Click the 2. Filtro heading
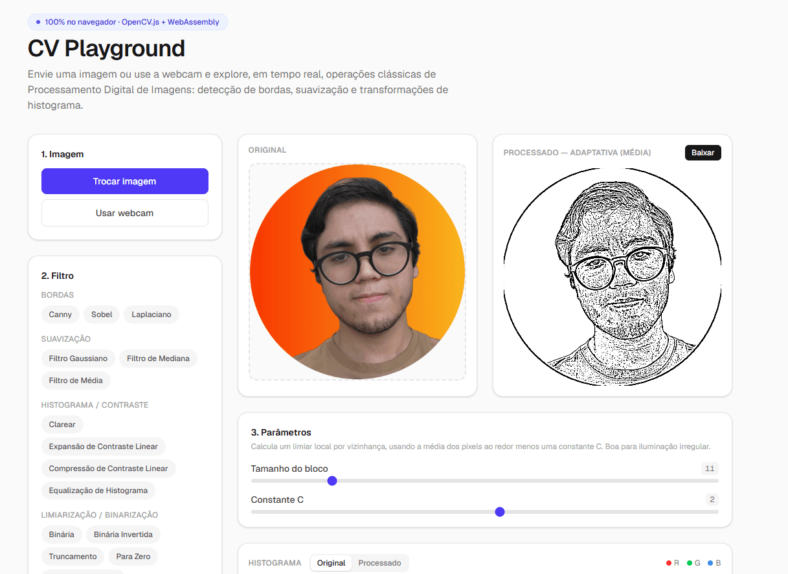Image resolution: width=788 pixels, height=574 pixels. click(x=58, y=276)
